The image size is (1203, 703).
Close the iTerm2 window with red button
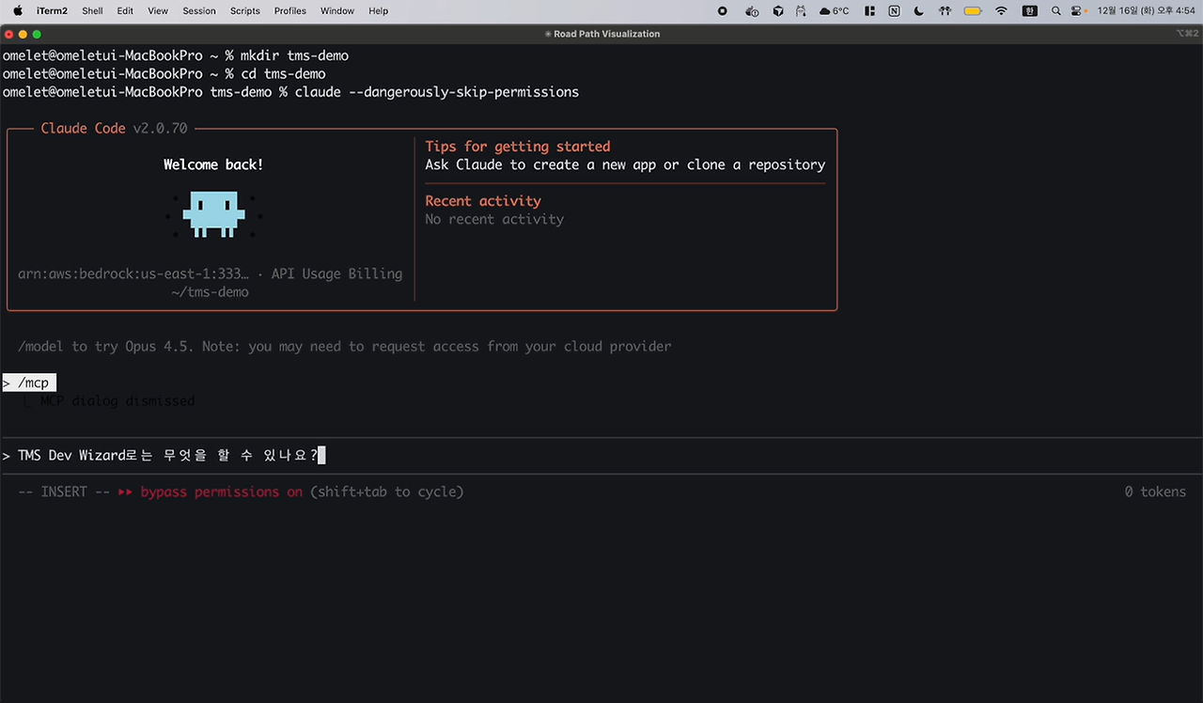[9, 34]
